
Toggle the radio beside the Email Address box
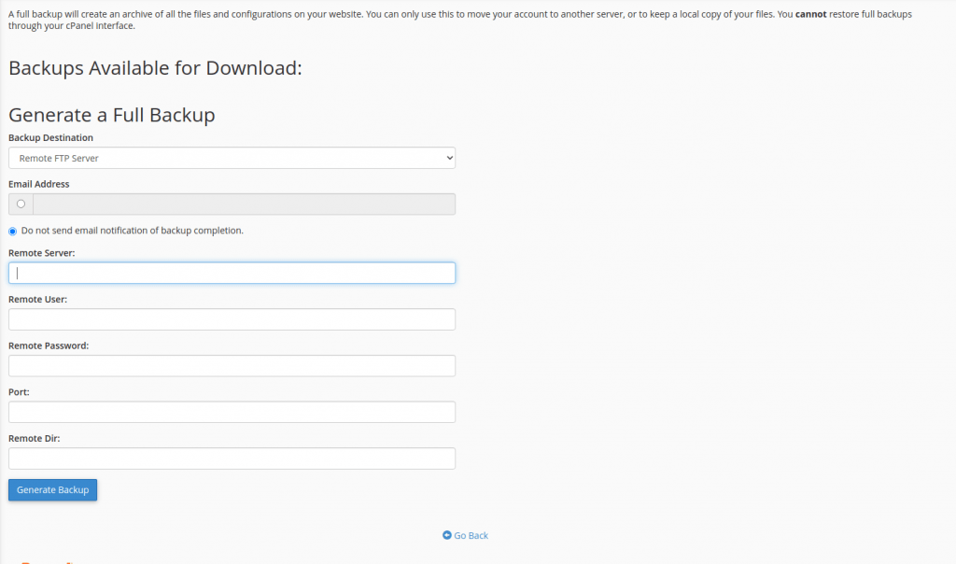pyautogui.click(x=20, y=204)
